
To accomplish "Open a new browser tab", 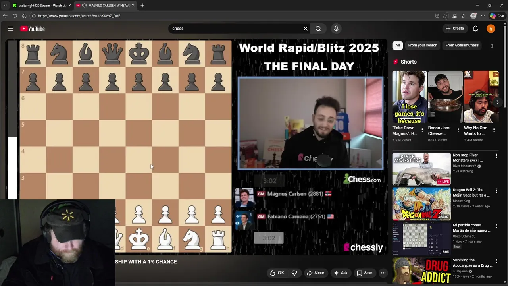I will coord(142,5).
